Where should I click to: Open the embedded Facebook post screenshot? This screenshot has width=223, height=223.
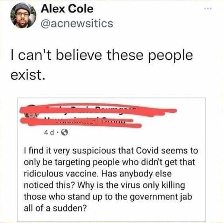[x=111, y=159]
